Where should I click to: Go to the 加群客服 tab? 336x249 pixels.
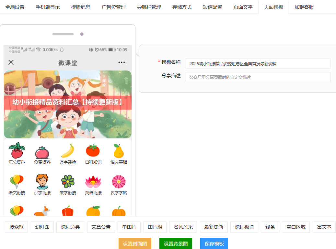[304, 7]
